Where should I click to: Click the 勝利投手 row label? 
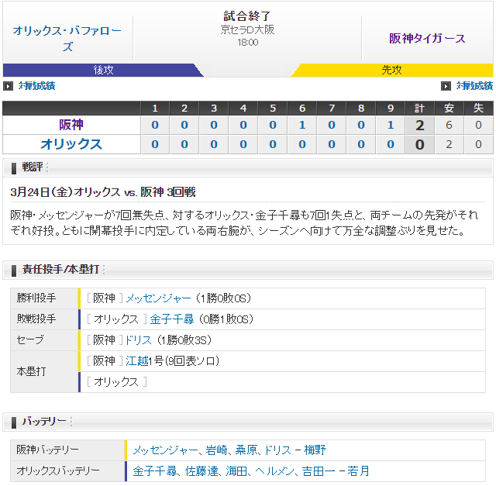click(36, 298)
